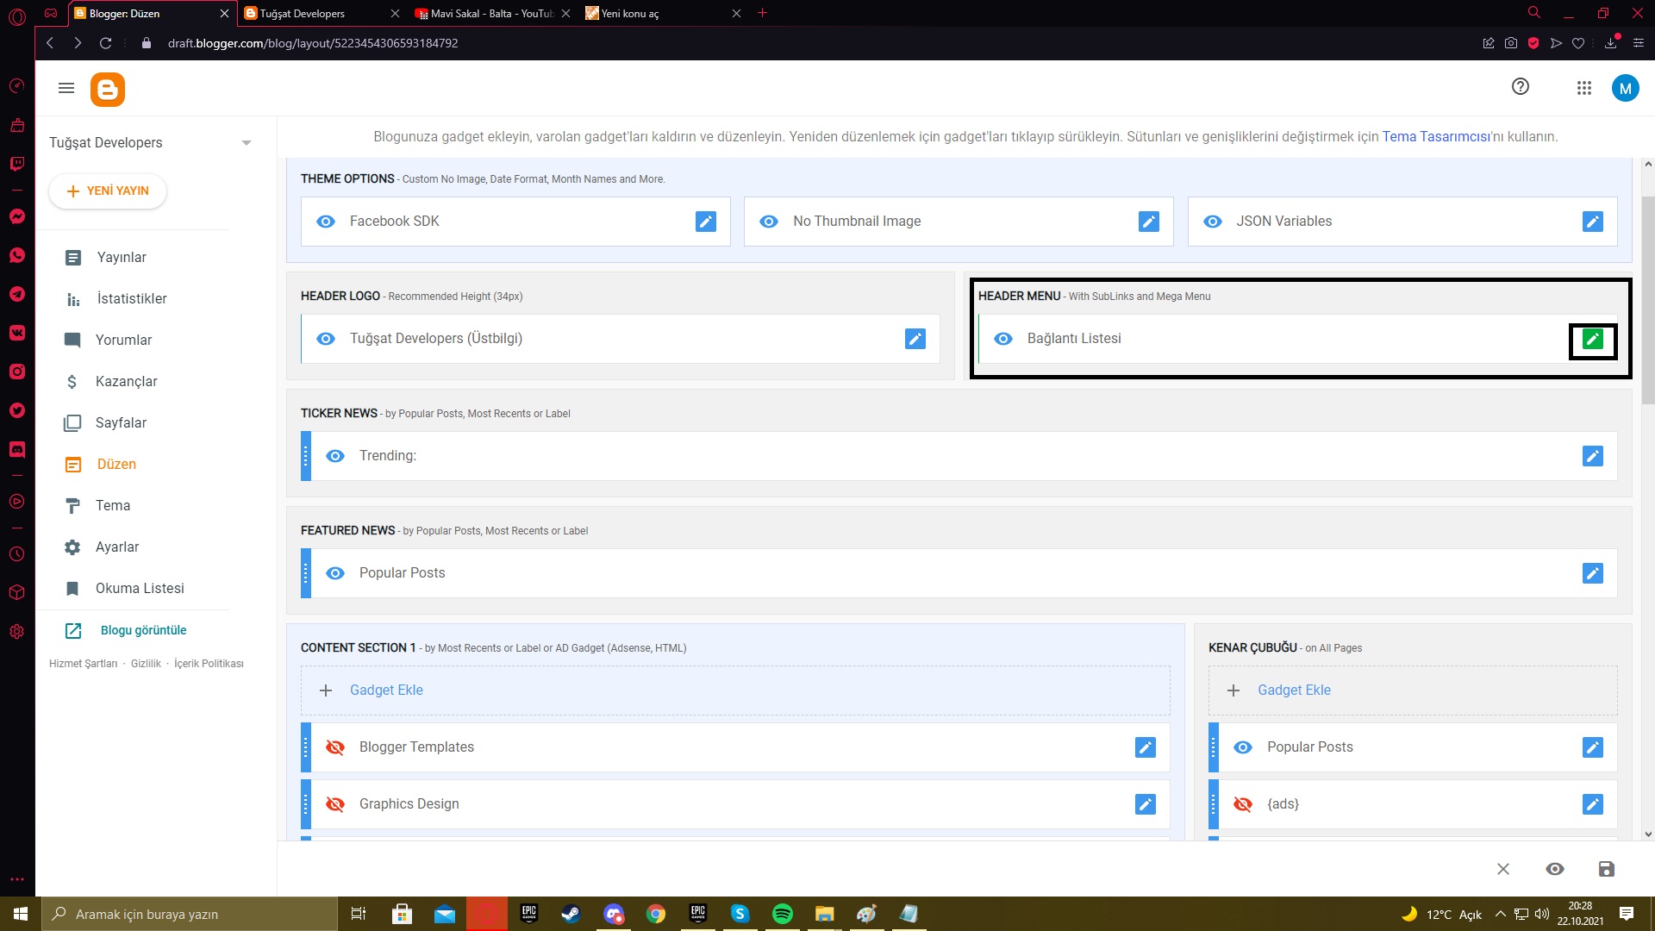Open the account avatar M

pyautogui.click(x=1626, y=88)
